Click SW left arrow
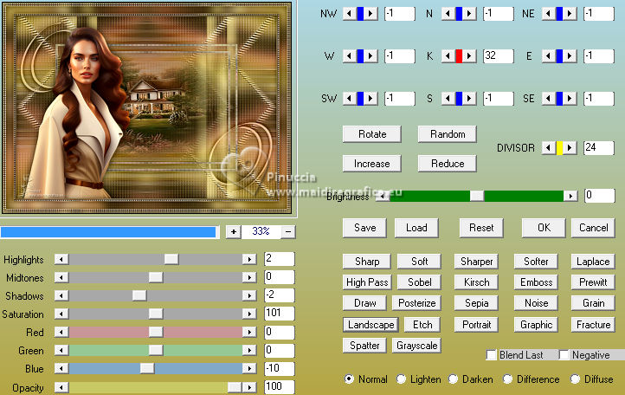 coord(350,98)
